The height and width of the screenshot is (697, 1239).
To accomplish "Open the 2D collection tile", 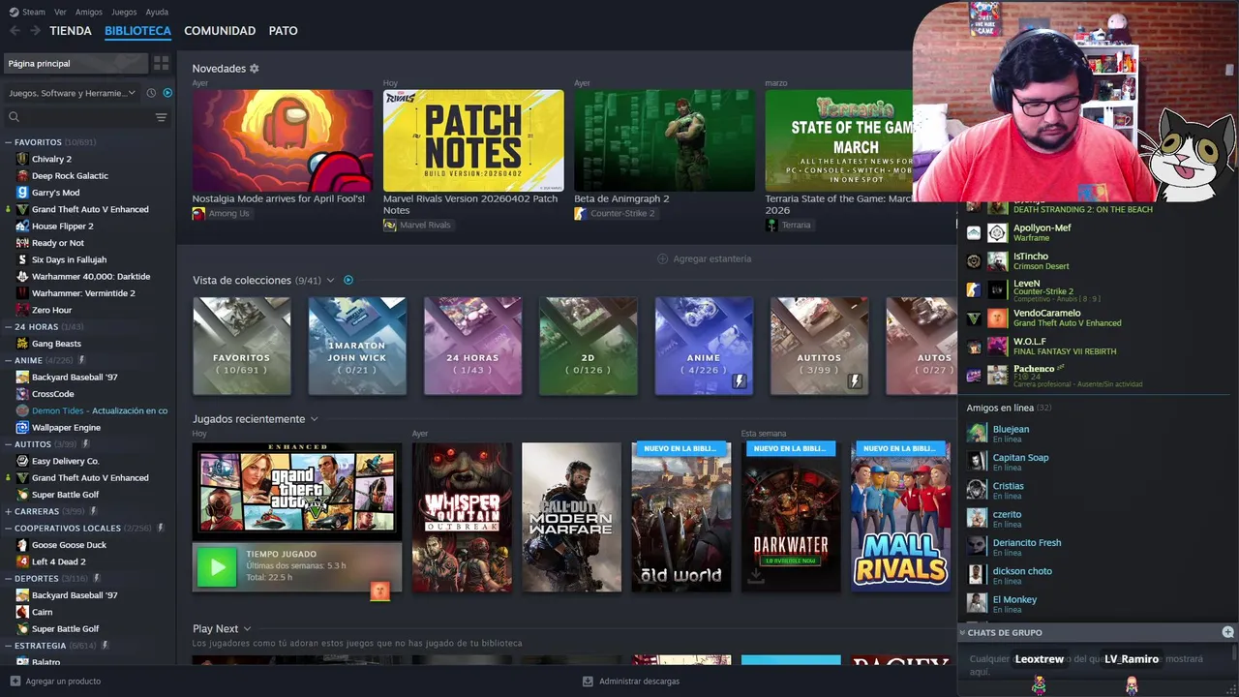I will pyautogui.click(x=589, y=346).
